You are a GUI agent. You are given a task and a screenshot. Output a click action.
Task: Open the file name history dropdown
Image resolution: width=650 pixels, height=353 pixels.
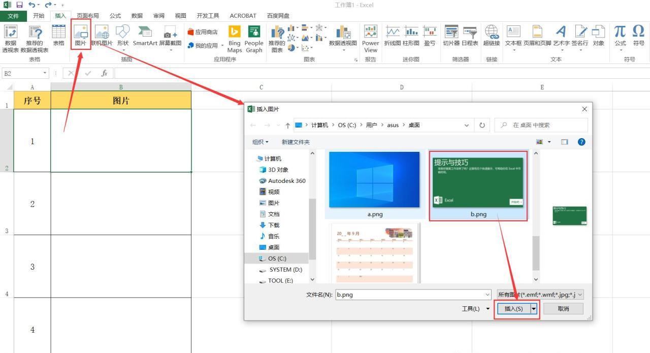(x=487, y=294)
